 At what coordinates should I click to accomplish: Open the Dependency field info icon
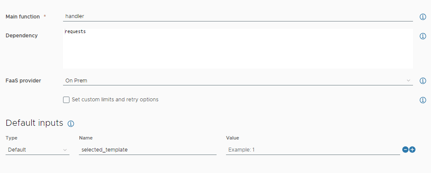click(422, 36)
